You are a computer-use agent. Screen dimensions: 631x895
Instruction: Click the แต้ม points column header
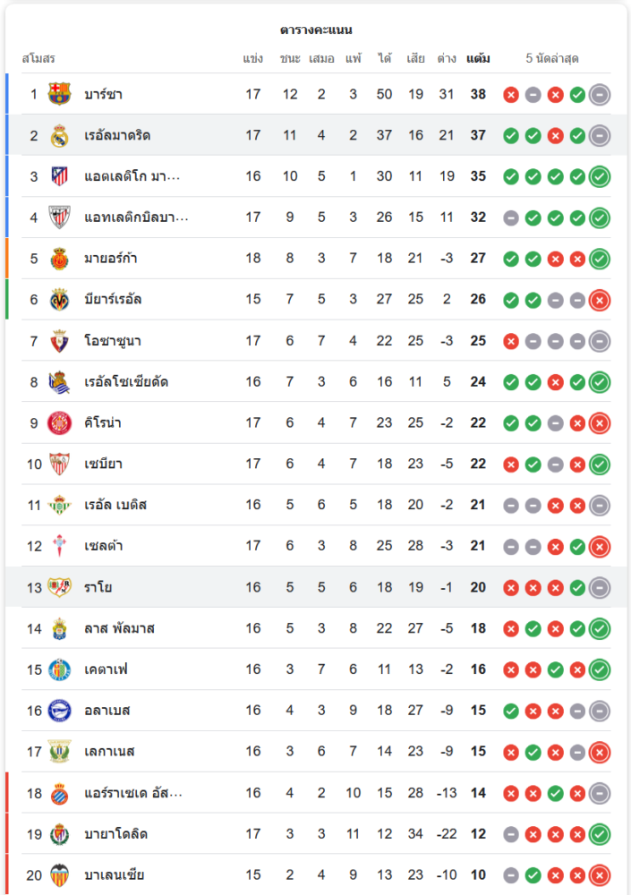tap(478, 59)
